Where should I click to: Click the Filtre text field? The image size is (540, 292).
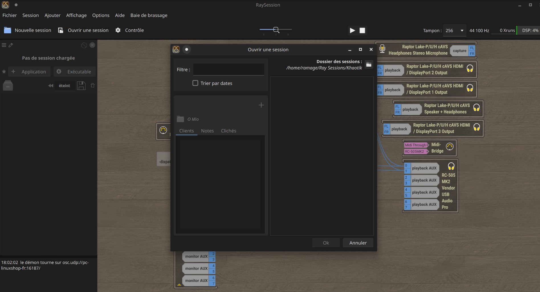[x=229, y=69]
